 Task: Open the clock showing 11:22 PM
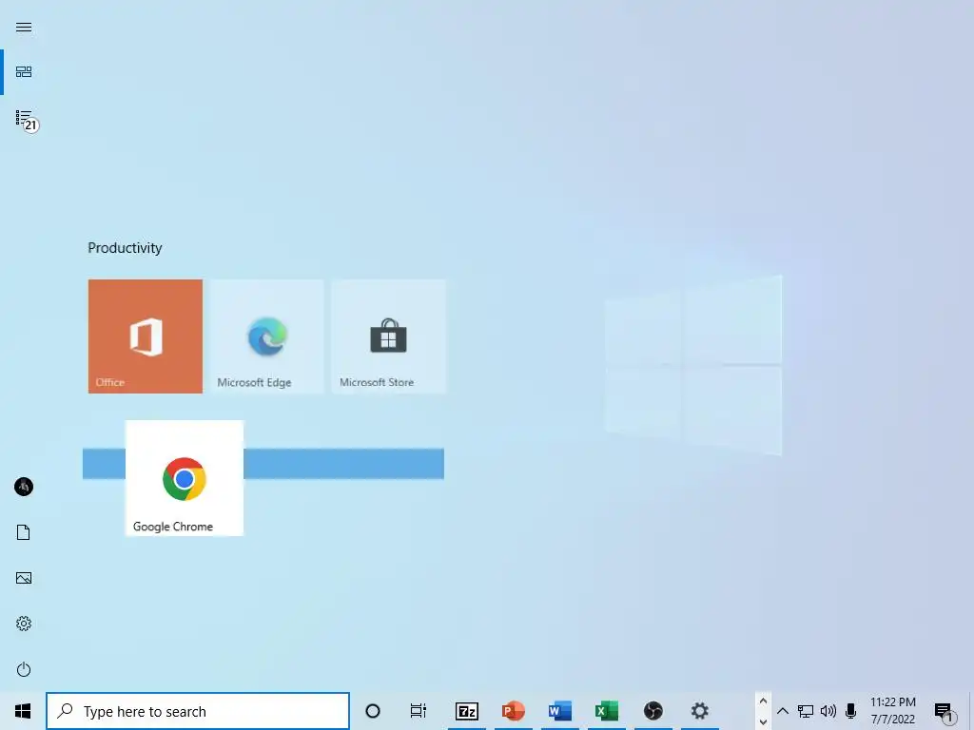892,711
